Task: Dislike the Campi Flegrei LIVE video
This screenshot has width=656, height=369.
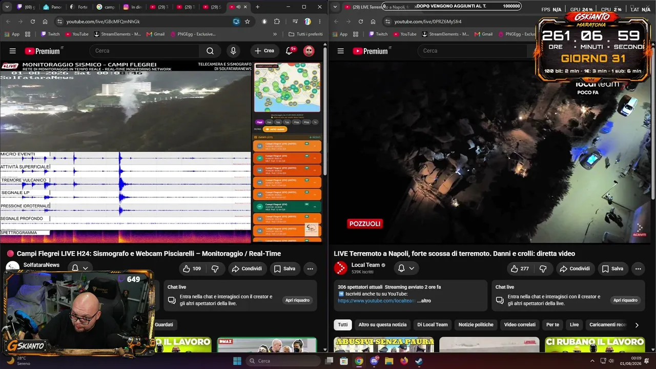Action: pos(215,269)
